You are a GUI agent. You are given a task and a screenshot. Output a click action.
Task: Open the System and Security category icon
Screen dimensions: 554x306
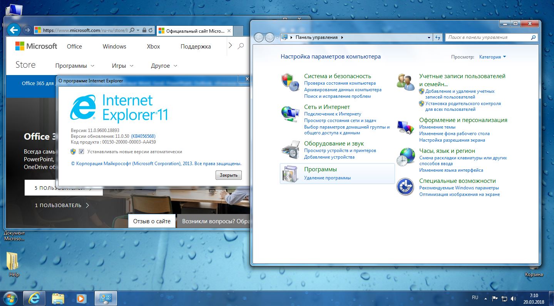tap(290, 82)
